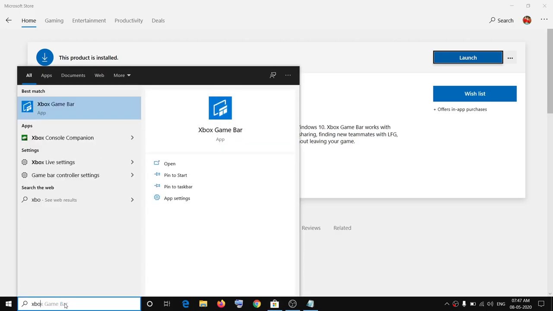The height and width of the screenshot is (311, 553).
Task: Launch Firefox from the taskbar
Action: click(x=221, y=304)
